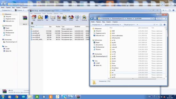Open the VK (B) app on taskbar
Viewport: 176px width, 99px height.
[x=44, y=97]
